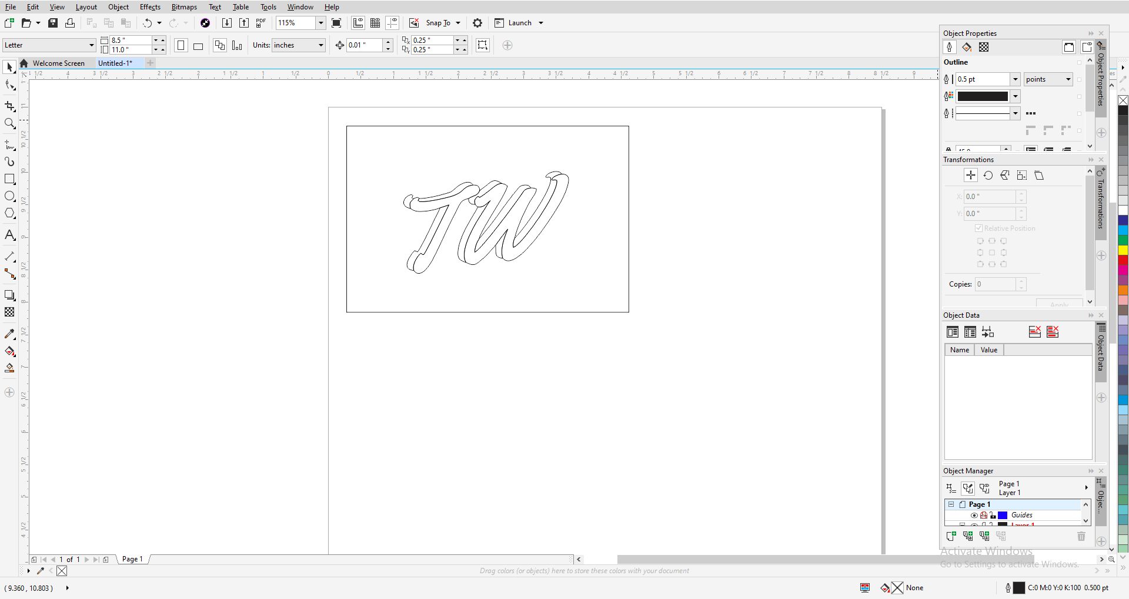Image resolution: width=1129 pixels, height=599 pixels.
Task: Click the Save icon in toolbar
Action: (53, 23)
